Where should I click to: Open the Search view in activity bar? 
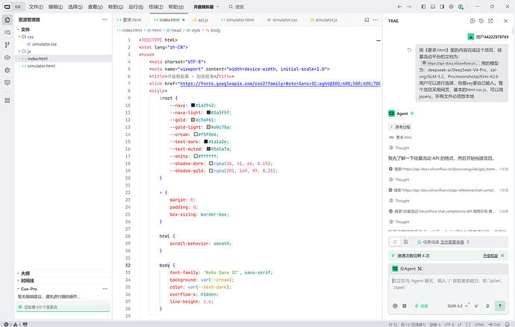coord(7,32)
